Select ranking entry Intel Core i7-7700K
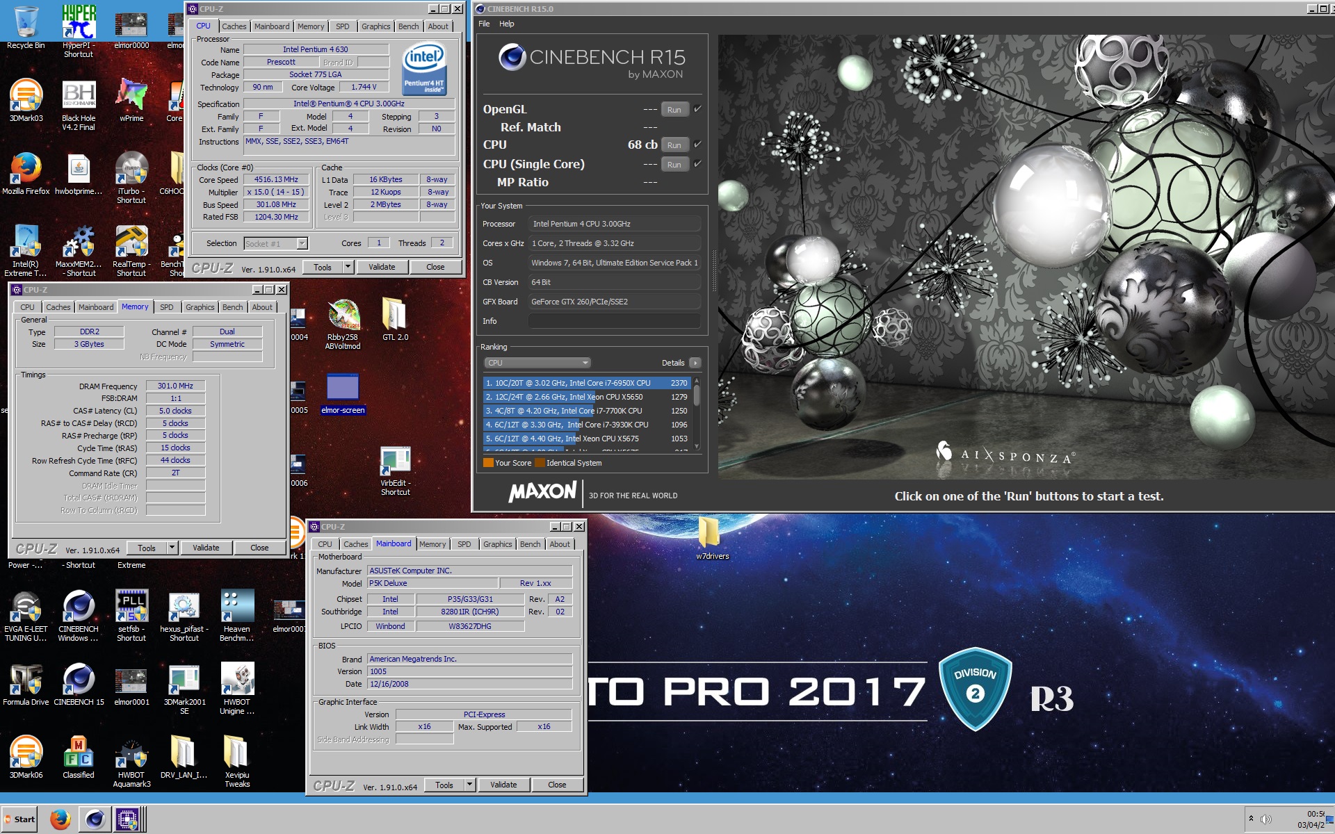This screenshot has height=834, width=1335. [x=586, y=411]
